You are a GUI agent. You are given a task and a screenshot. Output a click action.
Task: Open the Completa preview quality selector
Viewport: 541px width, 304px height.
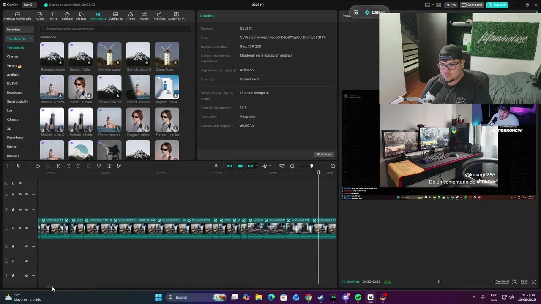pos(502,282)
